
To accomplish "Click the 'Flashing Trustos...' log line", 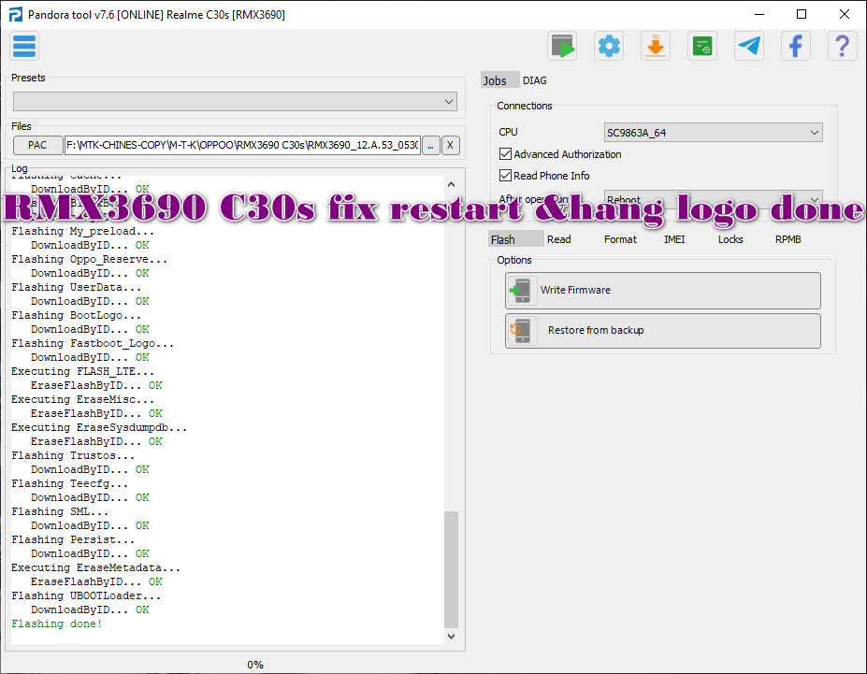I will click(73, 456).
